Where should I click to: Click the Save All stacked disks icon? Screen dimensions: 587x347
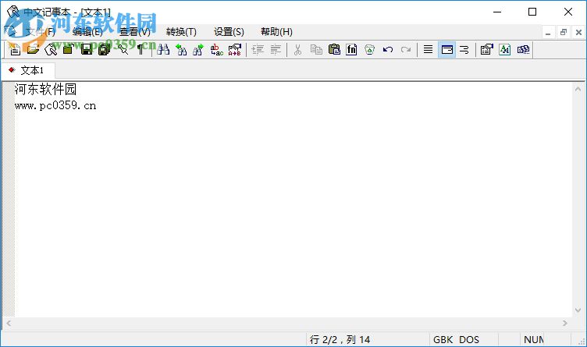pos(105,49)
